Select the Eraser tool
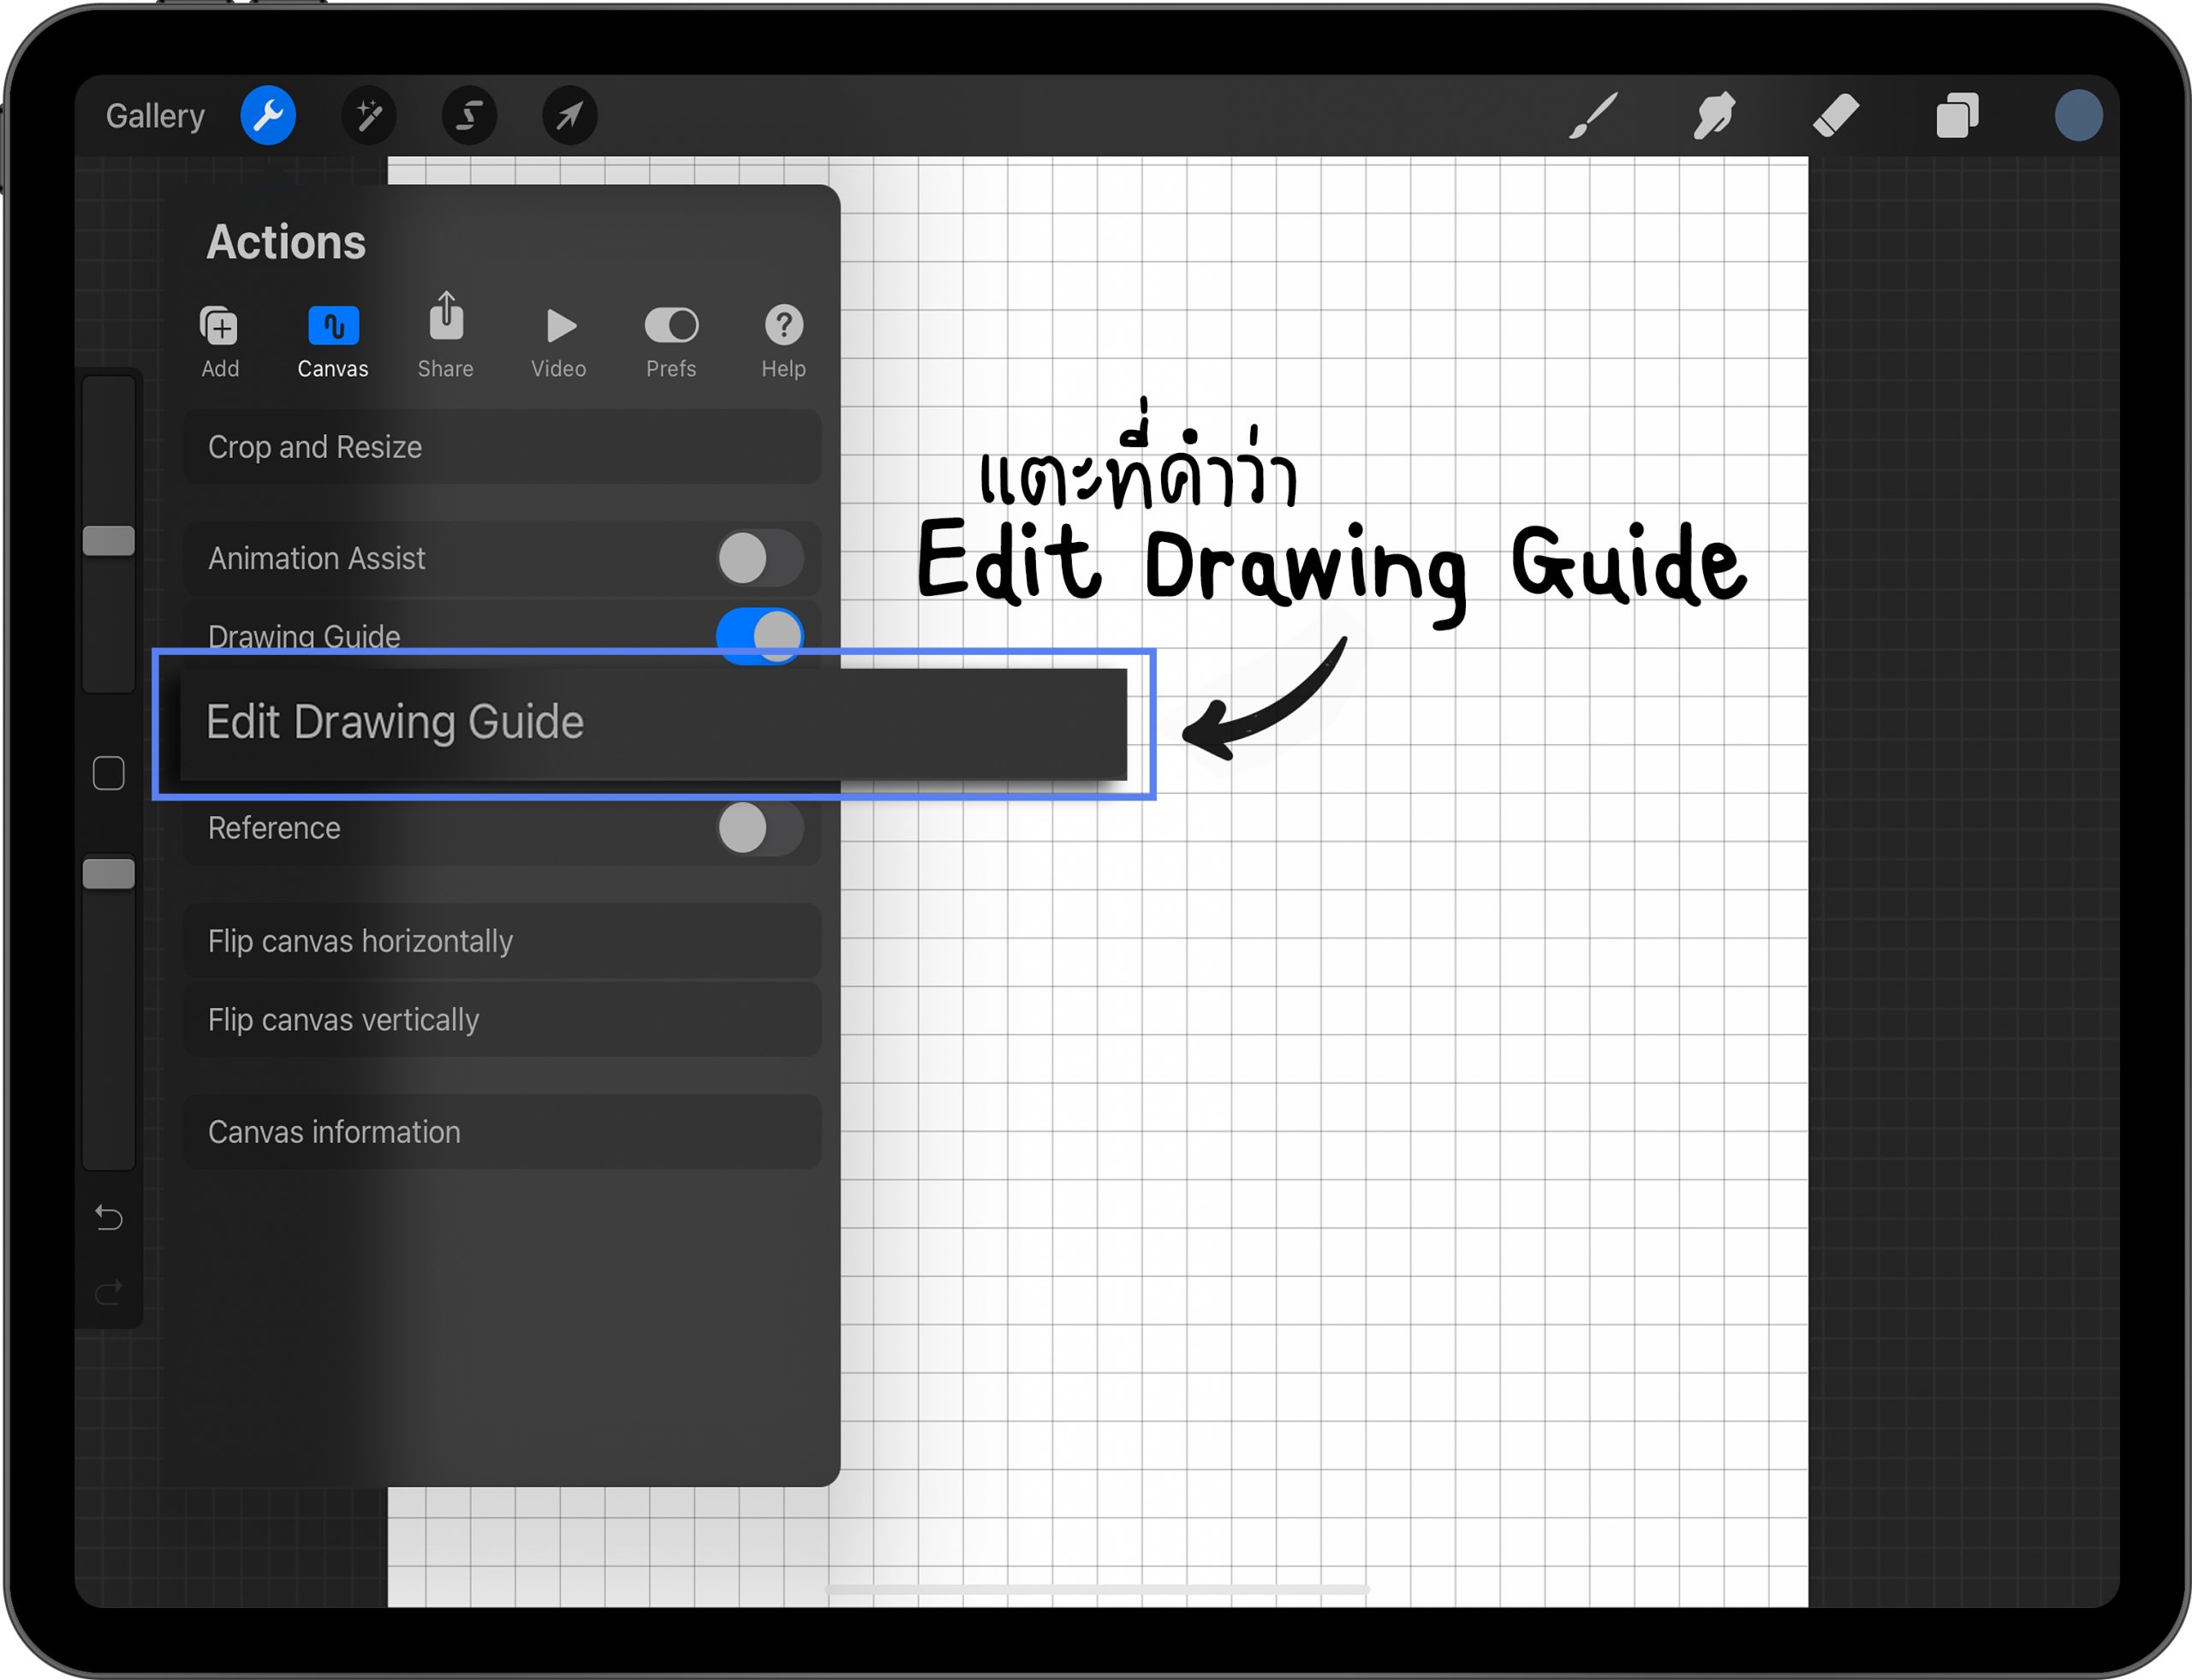Image resolution: width=2192 pixels, height=1680 pixels. tap(1835, 116)
